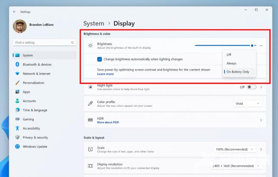Click the Accessibility figure icon

pyautogui.click(x=17, y=128)
